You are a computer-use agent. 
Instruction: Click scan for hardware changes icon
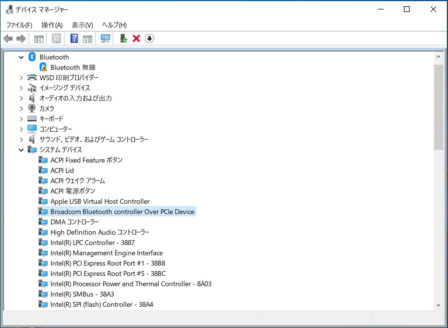click(x=105, y=38)
